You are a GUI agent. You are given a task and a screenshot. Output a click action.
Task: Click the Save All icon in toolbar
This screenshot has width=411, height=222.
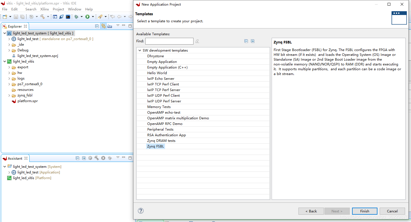click(22, 17)
